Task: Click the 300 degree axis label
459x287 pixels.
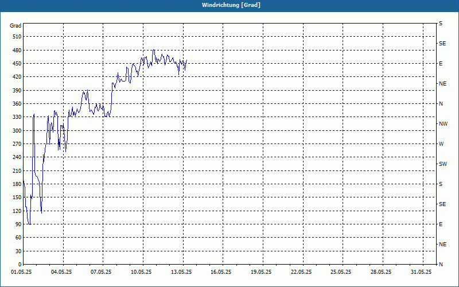Action: click(x=17, y=131)
